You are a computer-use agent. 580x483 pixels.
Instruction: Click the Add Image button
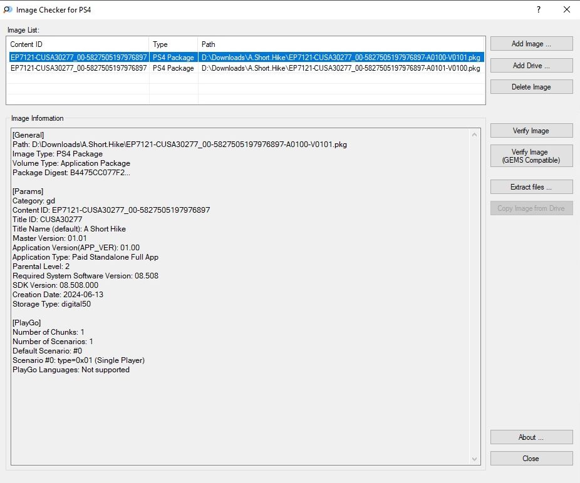coord(531,44)
